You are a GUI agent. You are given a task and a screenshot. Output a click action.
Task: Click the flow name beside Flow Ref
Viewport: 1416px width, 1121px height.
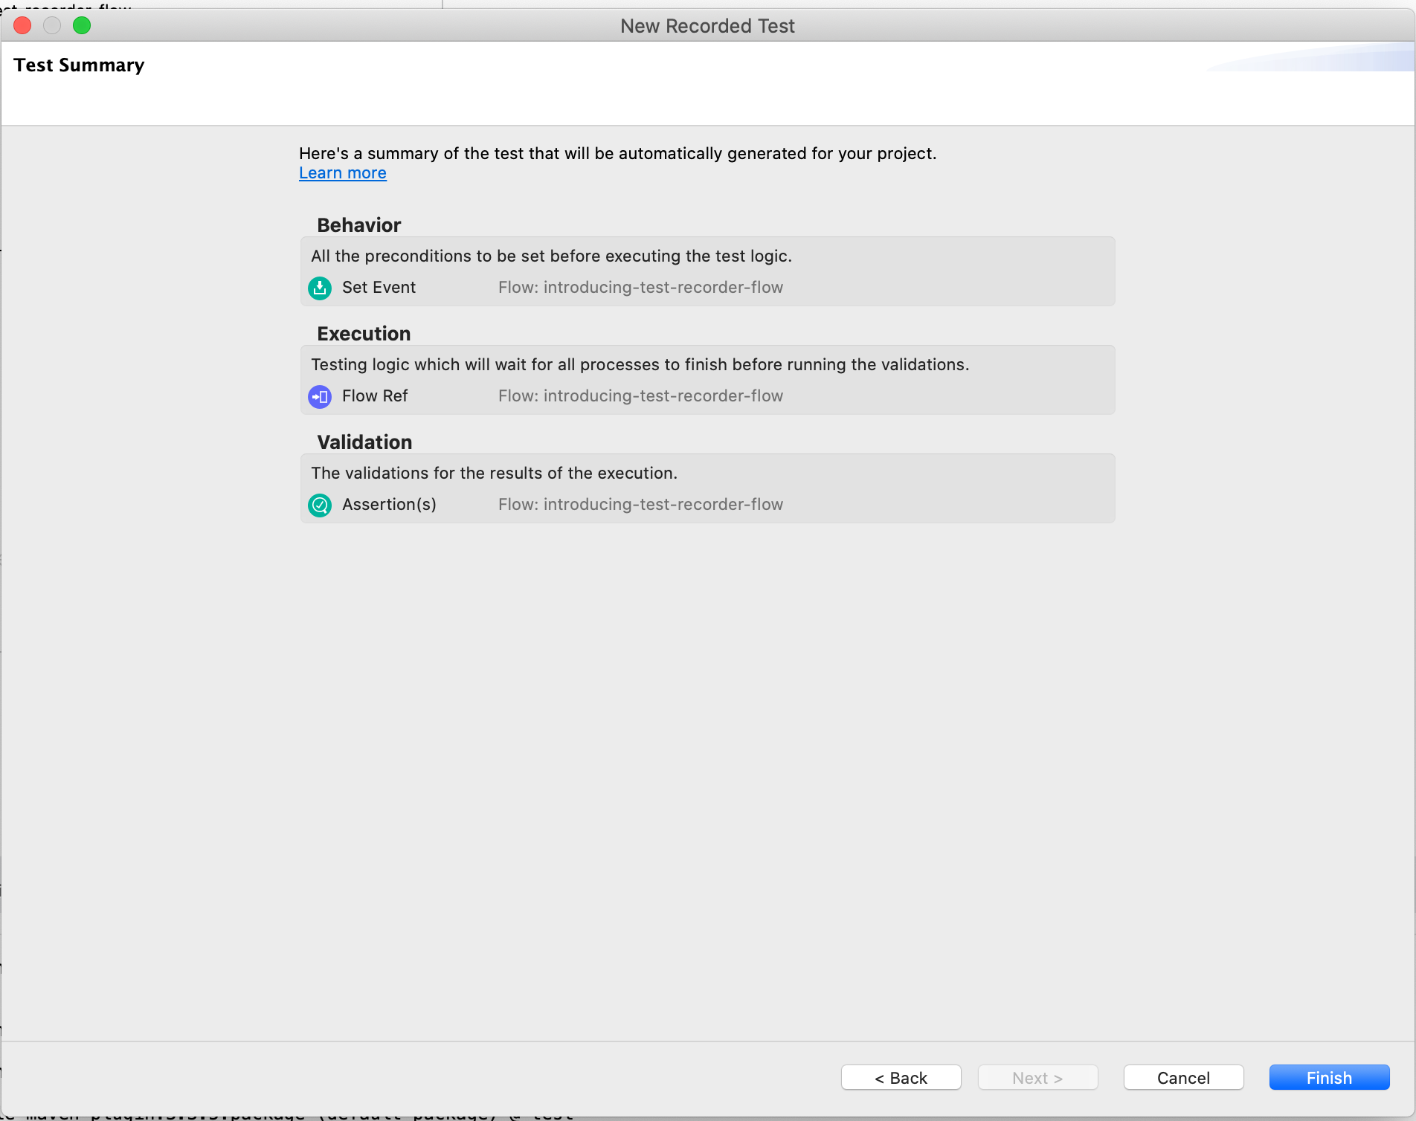640,396
